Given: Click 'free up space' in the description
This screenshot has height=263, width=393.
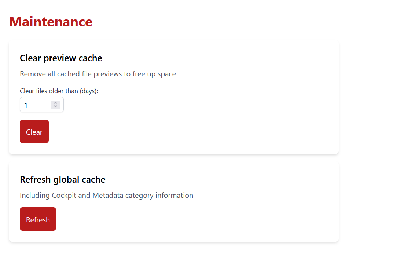Looking at the screenshot, I should [155, 74].
